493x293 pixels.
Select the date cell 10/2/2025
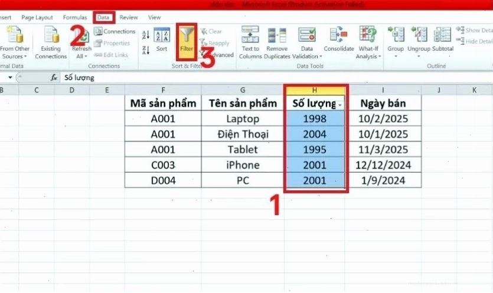(383, 118)
